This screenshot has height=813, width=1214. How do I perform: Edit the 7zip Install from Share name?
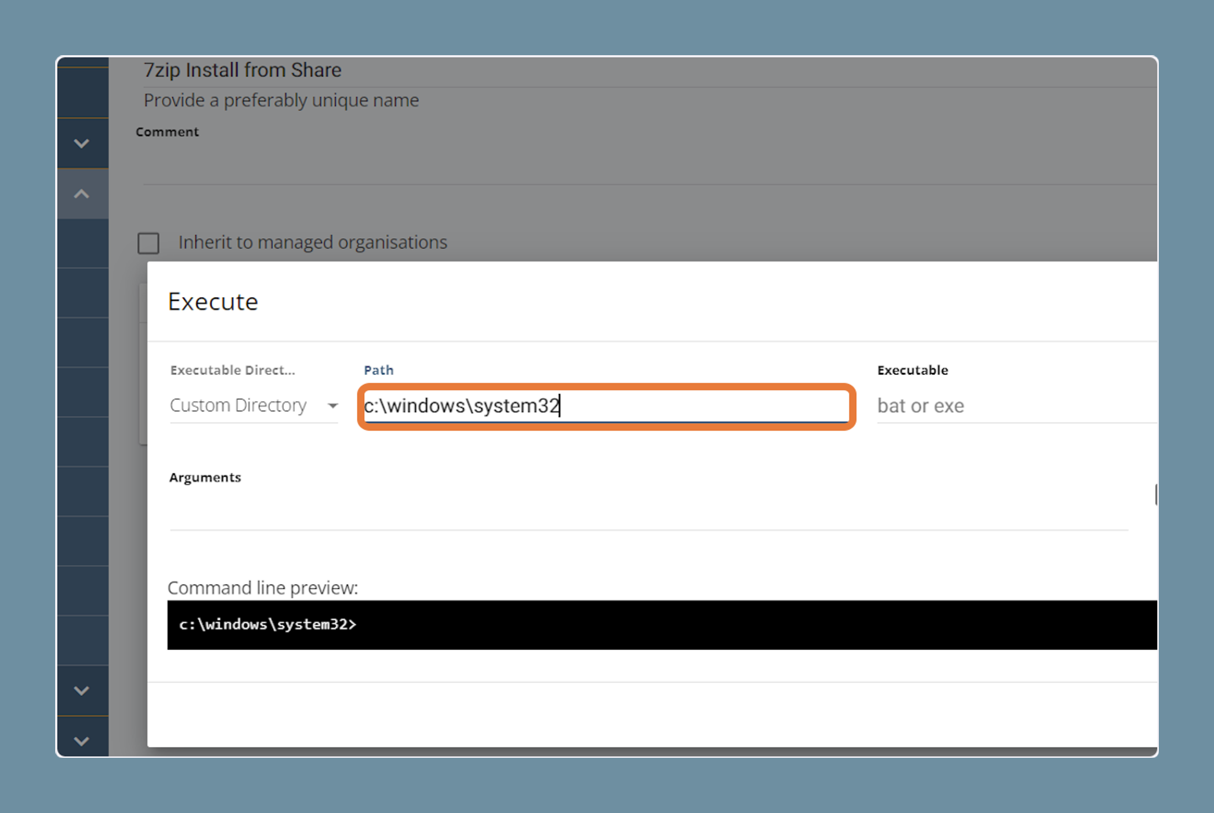point(650,71)
